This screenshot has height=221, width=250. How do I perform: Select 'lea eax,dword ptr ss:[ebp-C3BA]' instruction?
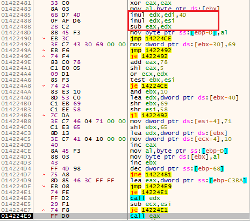pos(188,181)
